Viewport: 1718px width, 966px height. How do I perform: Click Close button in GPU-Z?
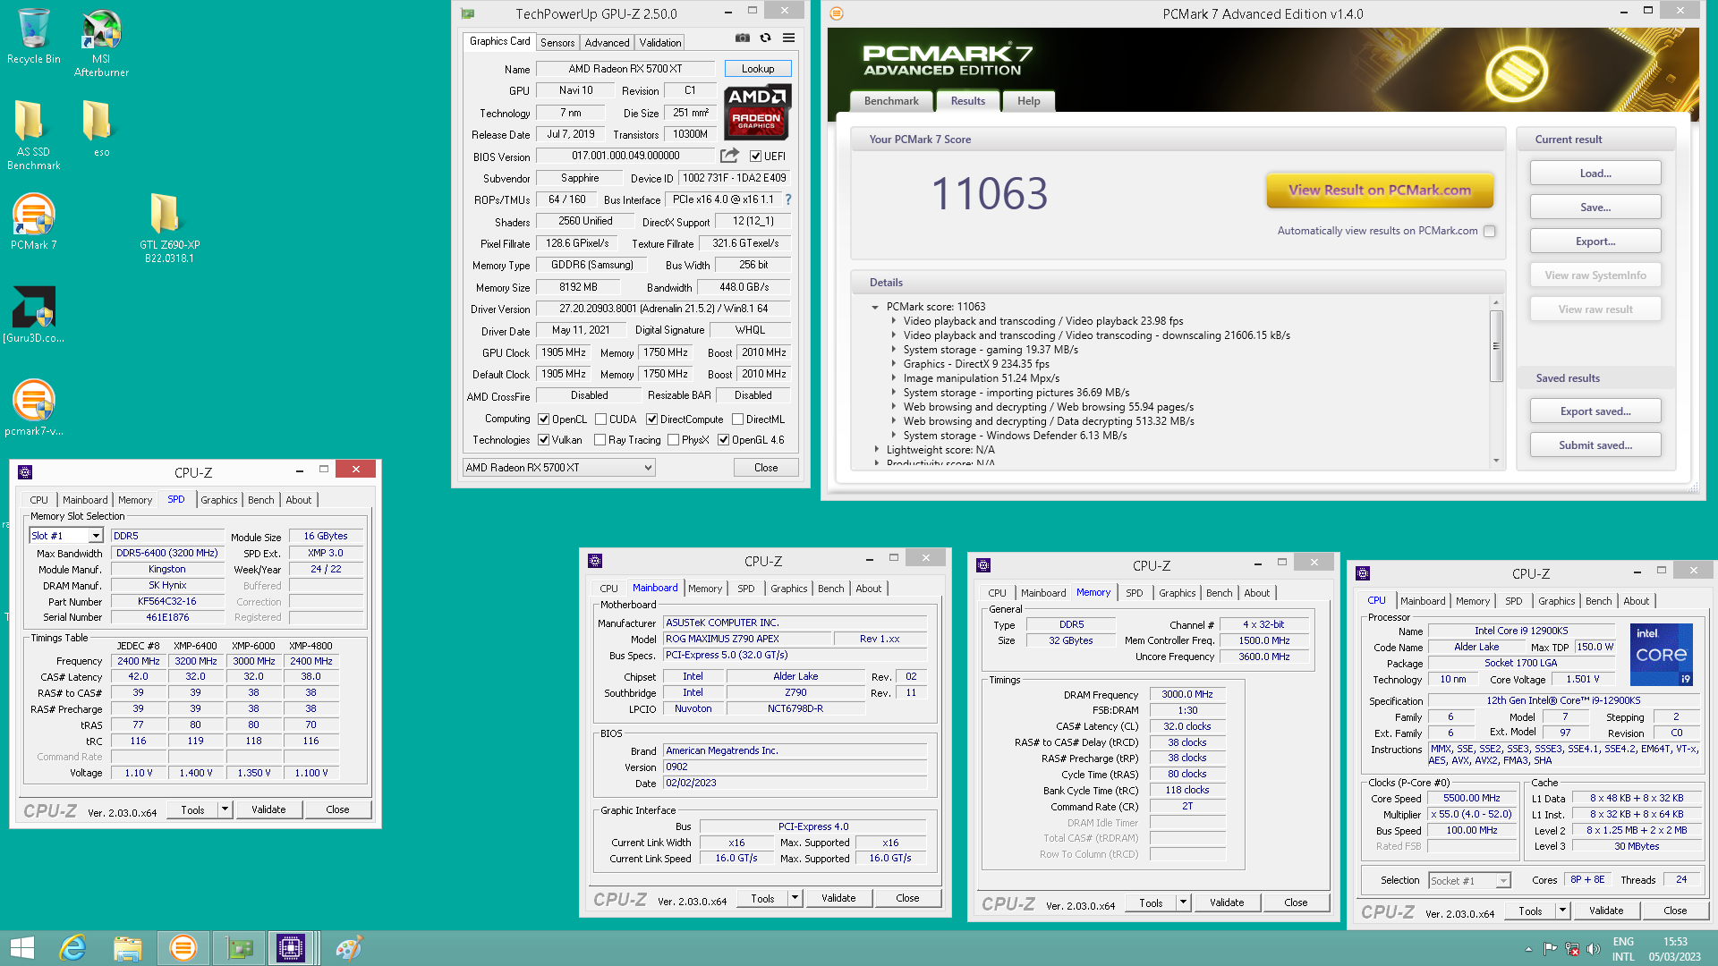click(766, 468)
